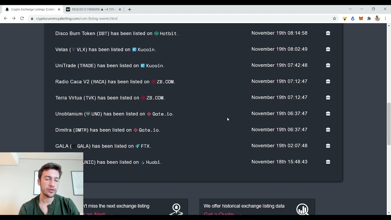Click Kucoin logo in UniTrade row
The width and height of the screenshot is (391, 220).
[x=143, y=65]
